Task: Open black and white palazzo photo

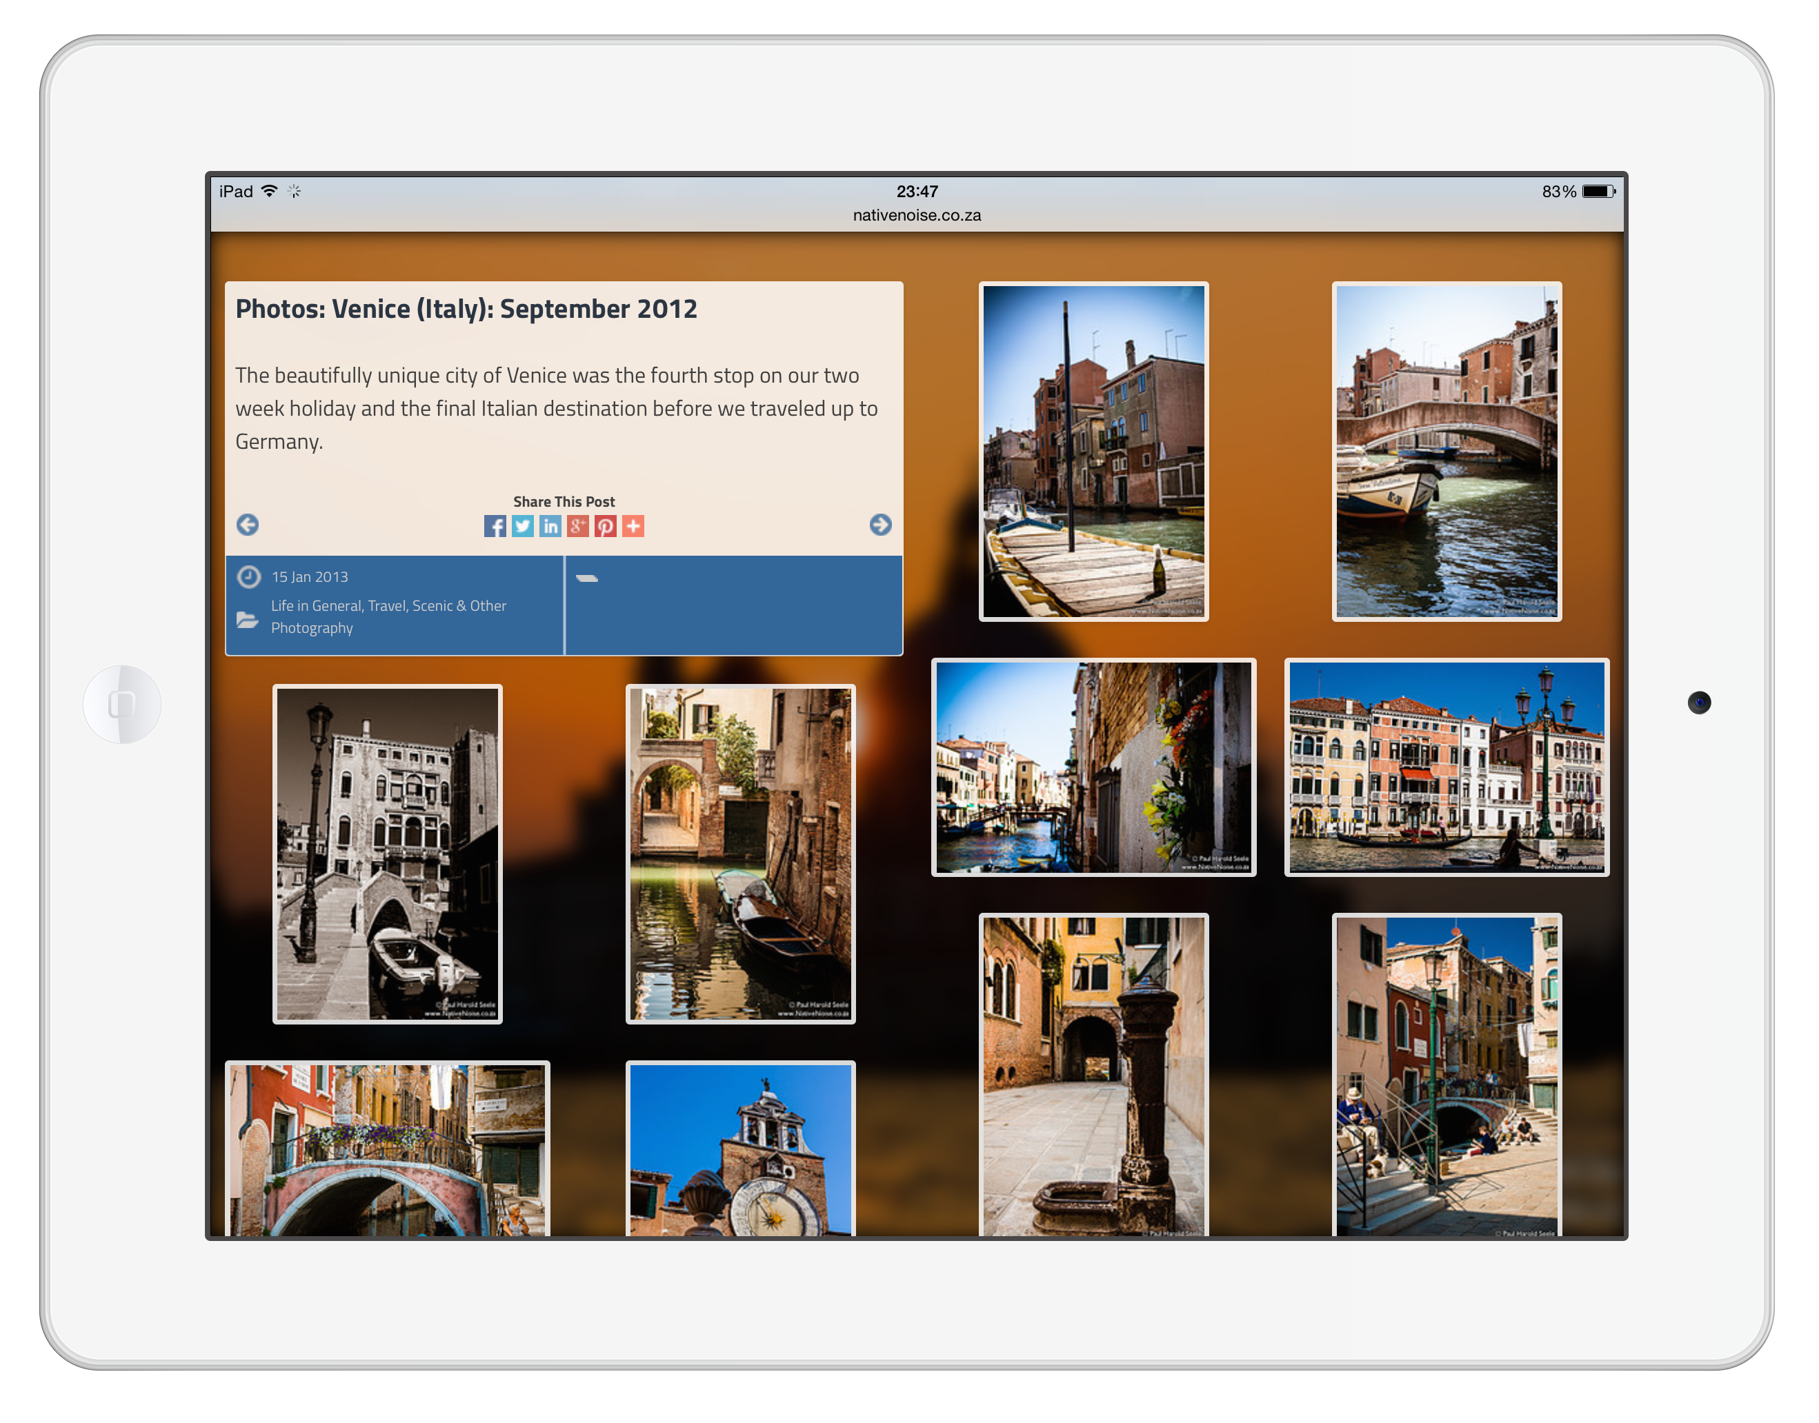Action: tap(388, 854)
